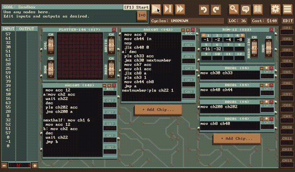Screen dimensions: 295x172
Task: Click the plotter COL channel selector showing 01
Action: coord(51,45)
